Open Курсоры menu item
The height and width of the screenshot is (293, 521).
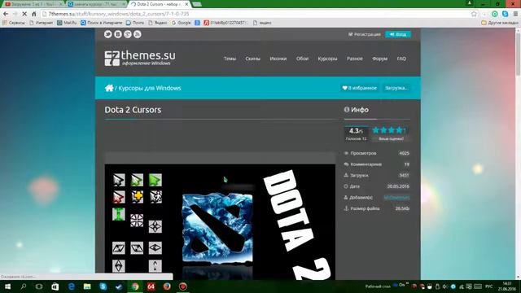click(327, 59)
